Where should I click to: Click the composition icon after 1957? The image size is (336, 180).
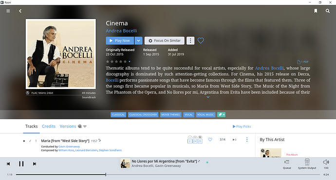pos(100,141)
